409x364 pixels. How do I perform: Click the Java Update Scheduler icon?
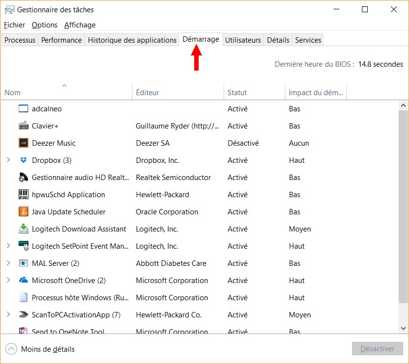(x=23, y=211)
